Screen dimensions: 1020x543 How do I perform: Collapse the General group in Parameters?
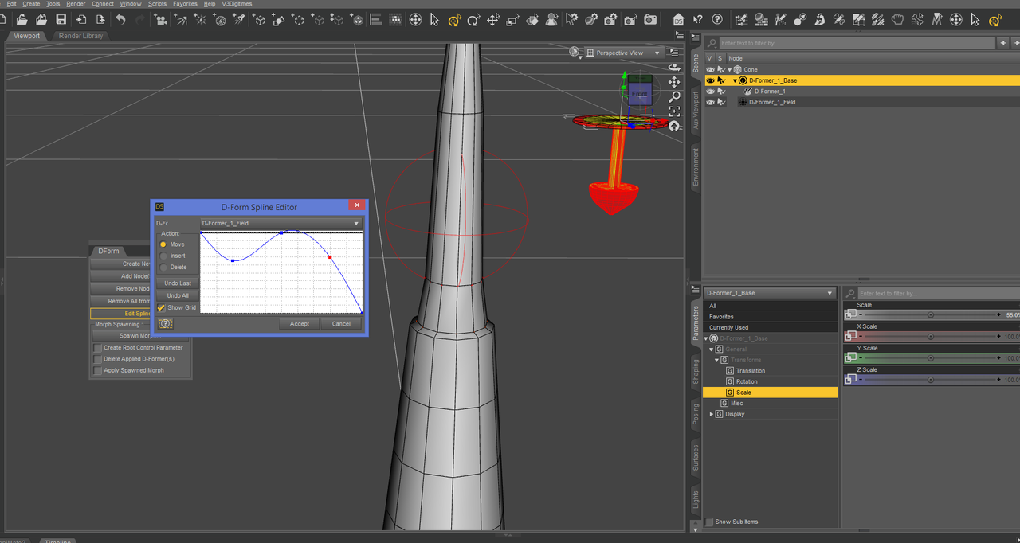tap(711, 350)
